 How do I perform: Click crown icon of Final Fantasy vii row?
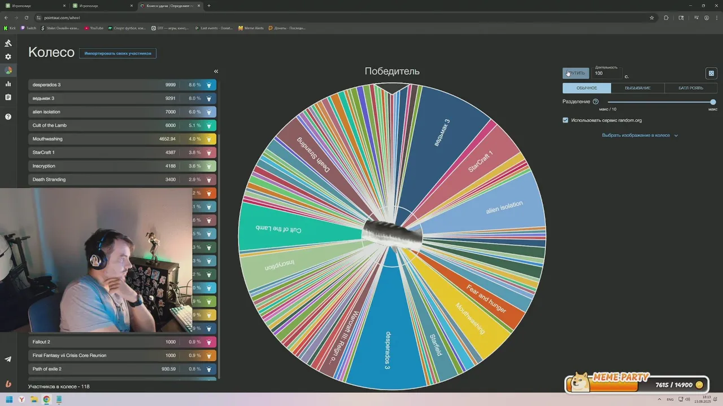pos(209,355)
